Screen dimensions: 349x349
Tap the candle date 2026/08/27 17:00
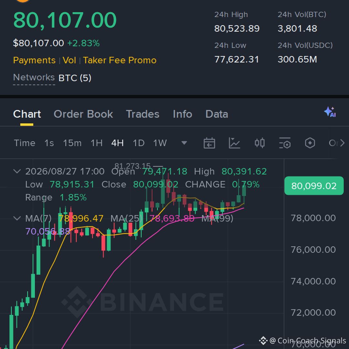coord(65,171)
